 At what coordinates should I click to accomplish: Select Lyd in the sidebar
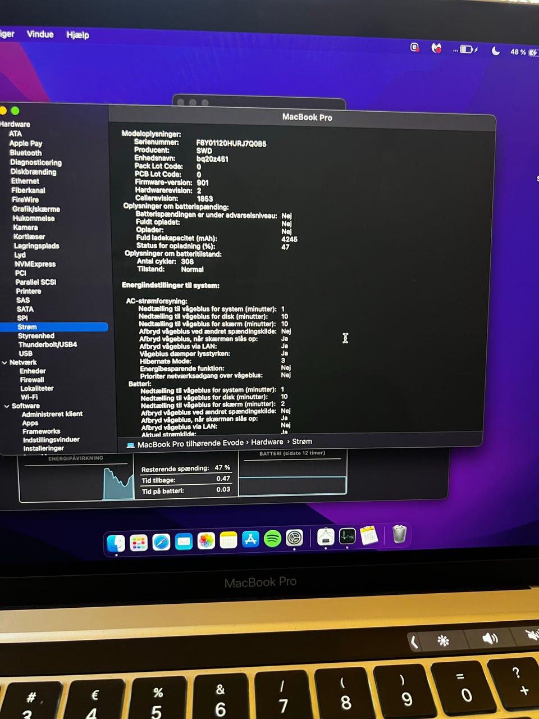pos(20,254)
